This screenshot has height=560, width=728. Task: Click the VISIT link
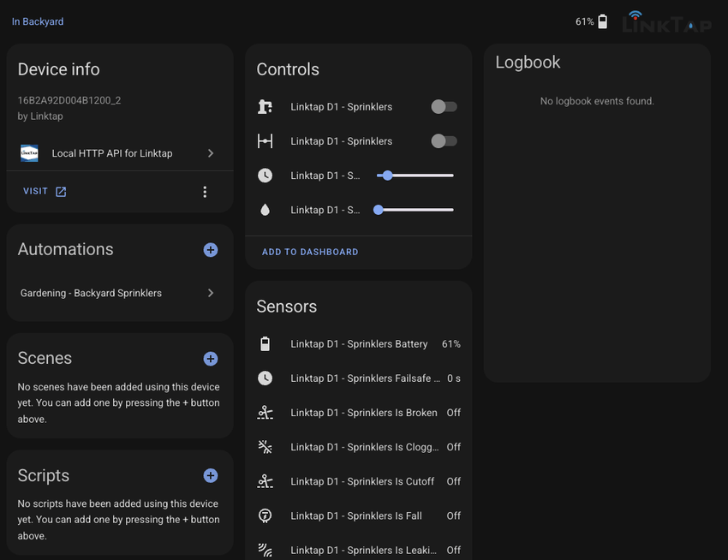(x=35, y=191)
